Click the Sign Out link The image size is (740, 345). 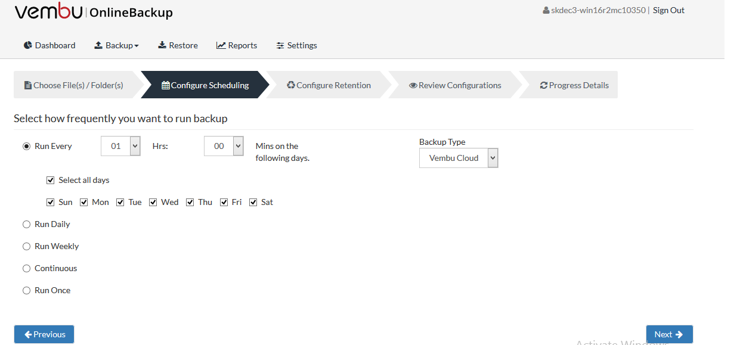tap(669, 10)
